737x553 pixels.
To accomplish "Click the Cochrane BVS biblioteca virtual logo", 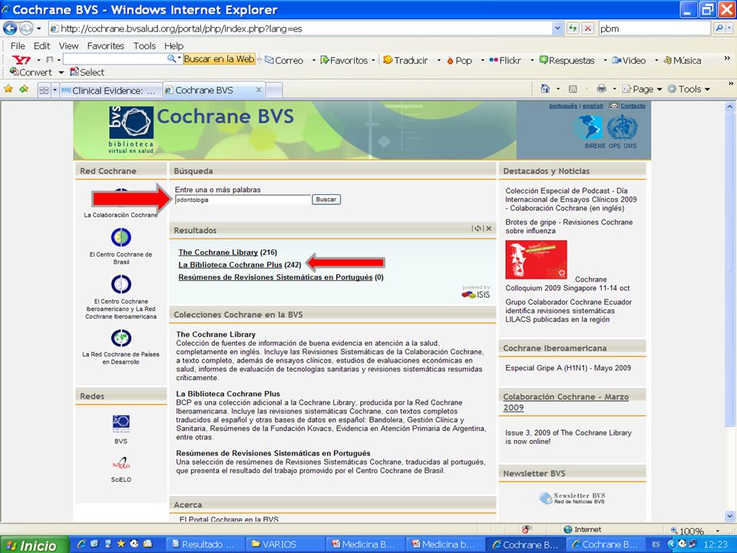I will click(131, 129).
